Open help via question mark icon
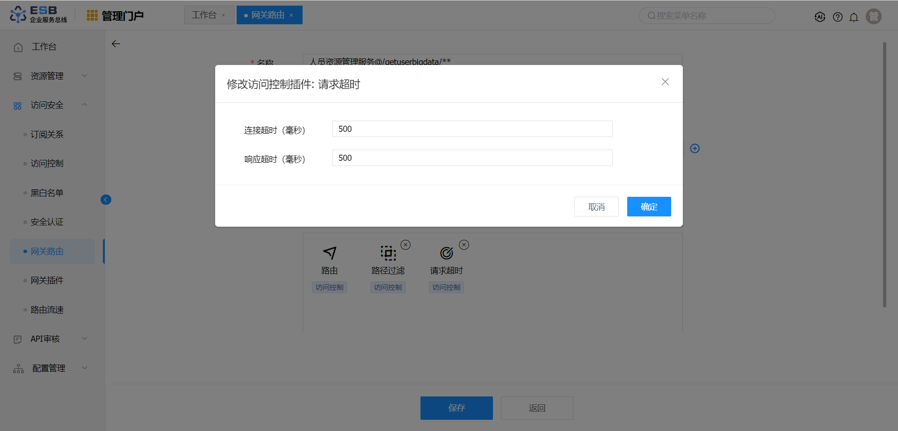The width and height of the screenshot is (898, 431). (838, 17)
